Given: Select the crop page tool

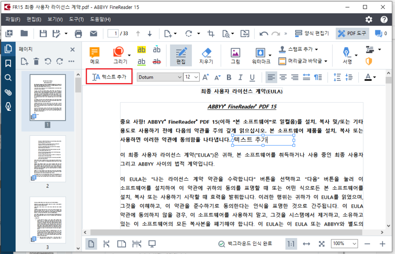Looking at the screenshot, I should pyautogui.click(x=211, y=33).
